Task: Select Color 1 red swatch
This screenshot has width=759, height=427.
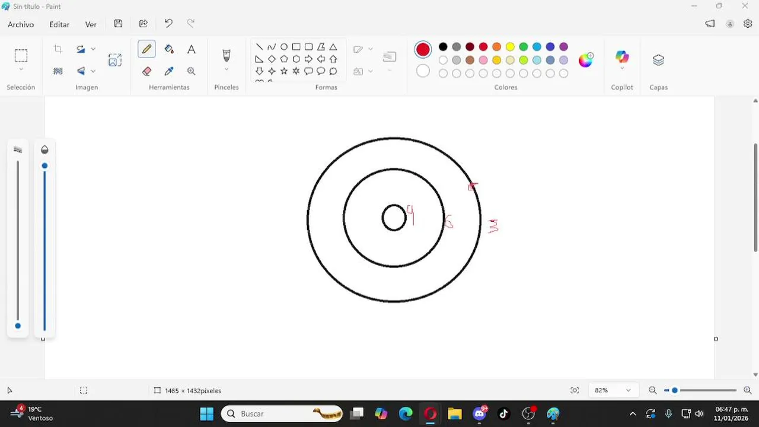Action: tap(423, 50)
